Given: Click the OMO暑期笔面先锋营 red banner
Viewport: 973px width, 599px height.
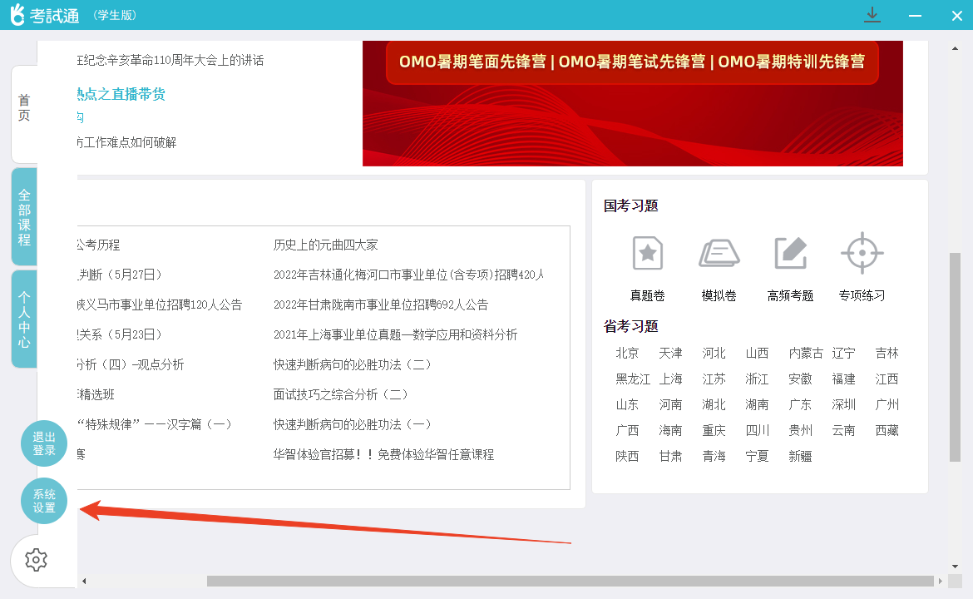Looking at the screenshot, I should coord(632,103).
